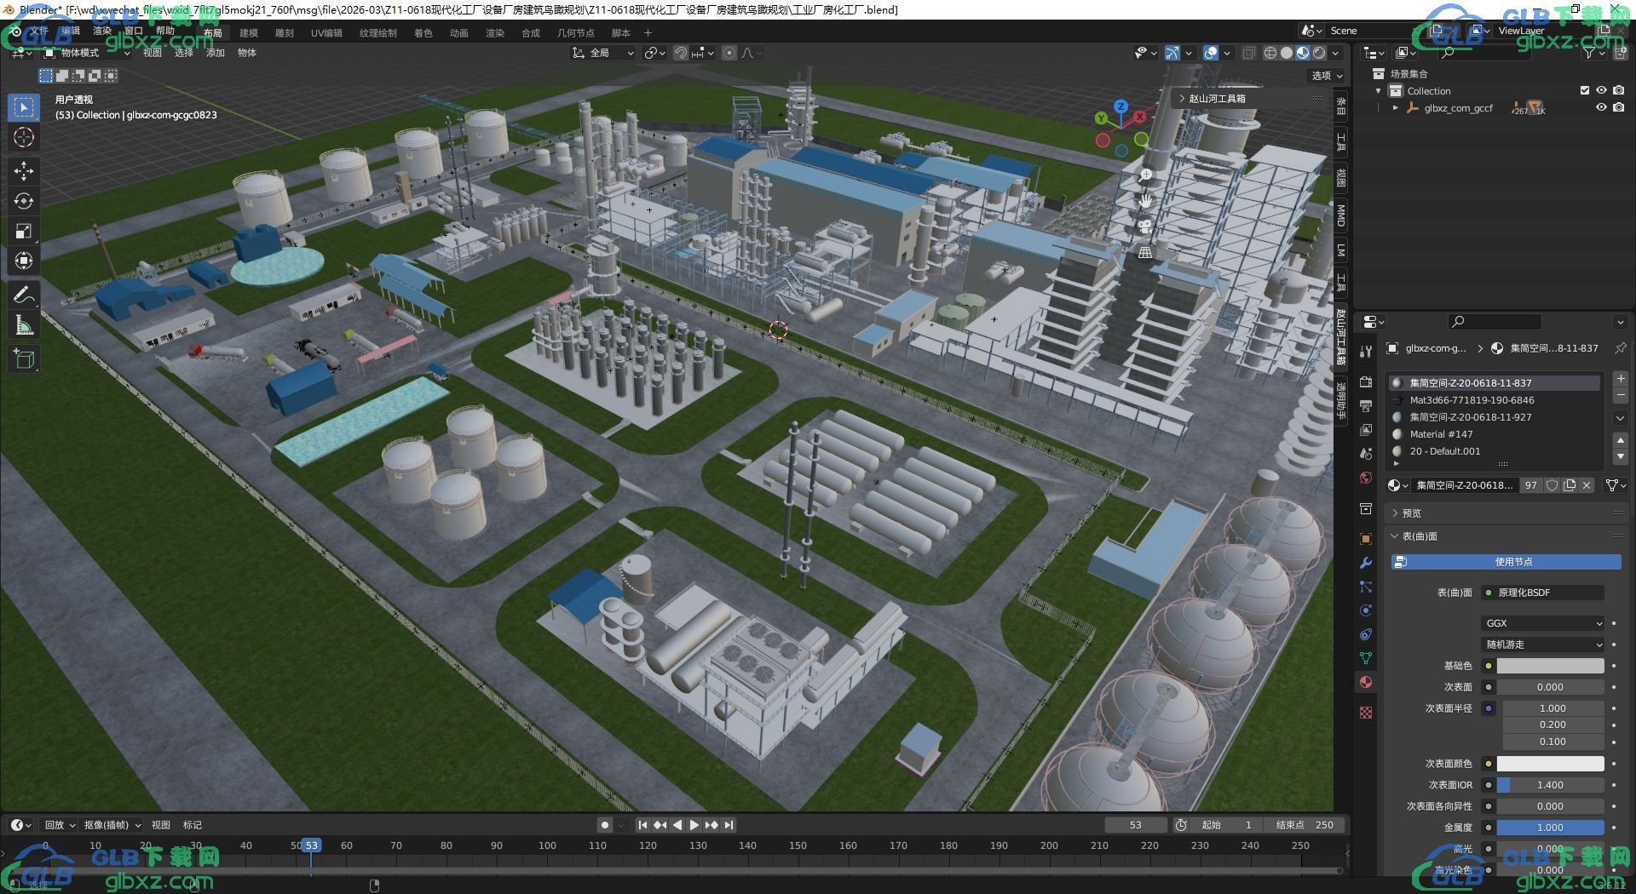The image size is (1636, 894).
Task: Click the 使用节点 button
Action: 1506,562
